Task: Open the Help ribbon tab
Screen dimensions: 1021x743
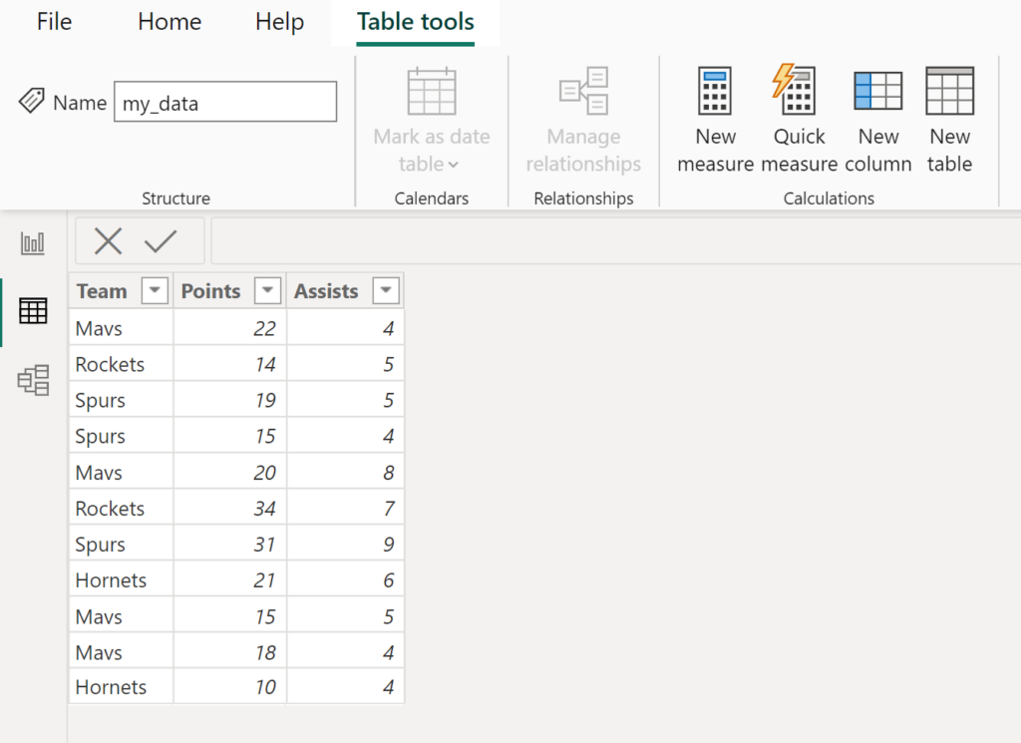Action: click(x=278, y=22)
